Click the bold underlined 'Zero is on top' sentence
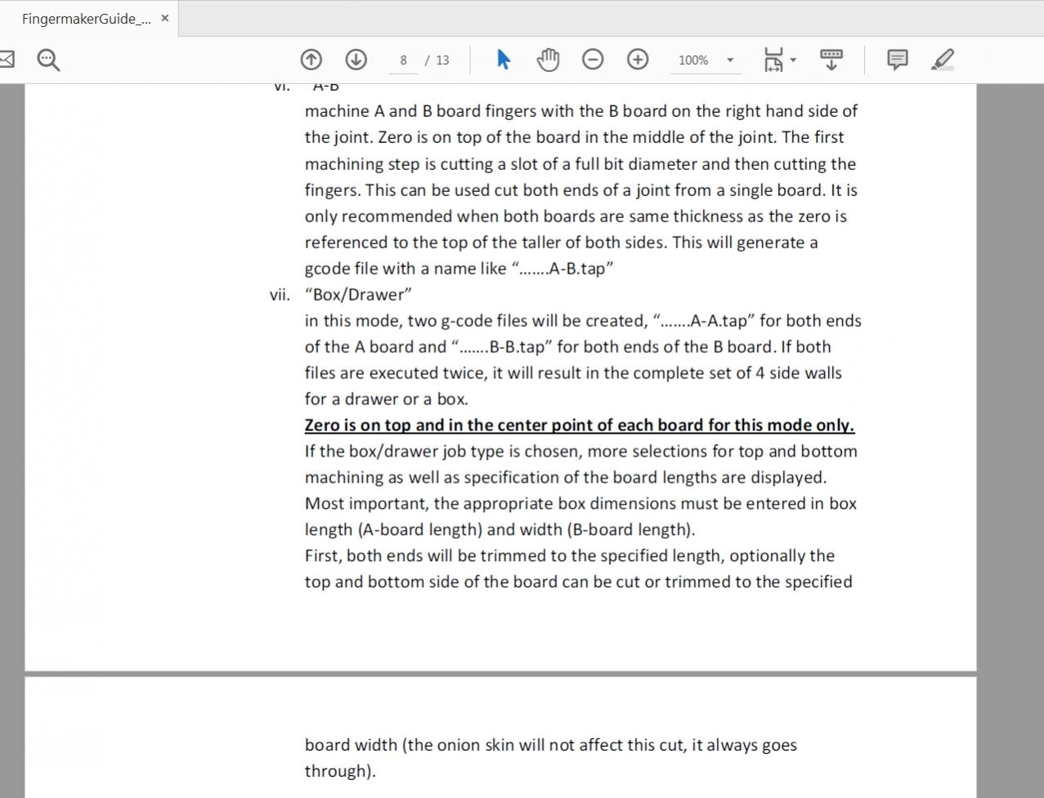This screenshot has height=798, width=1044. tap(579, 426)
